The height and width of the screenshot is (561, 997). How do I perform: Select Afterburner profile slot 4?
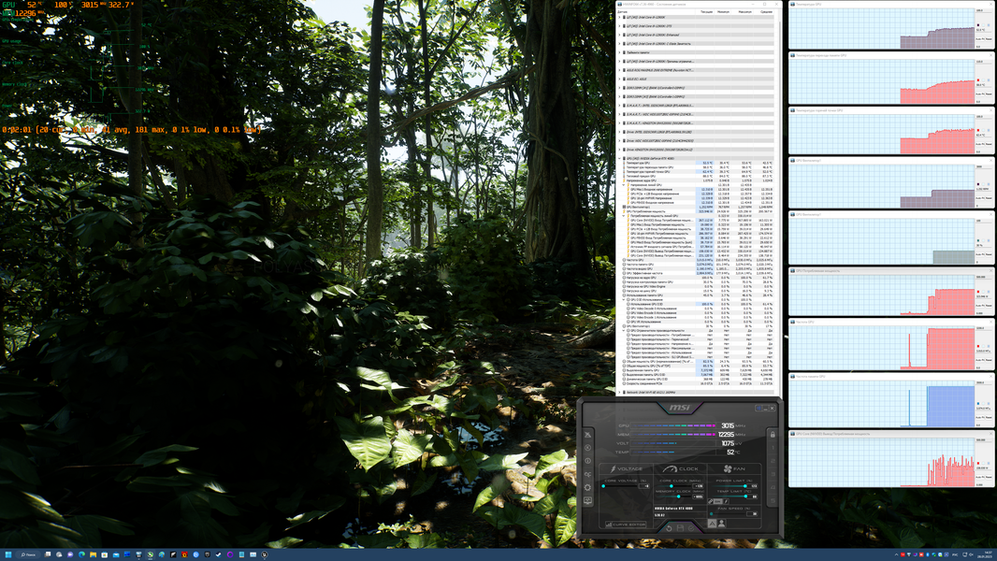(773, 488)
